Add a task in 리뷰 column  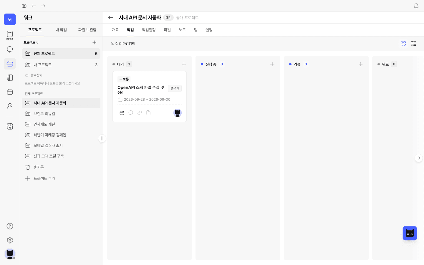click(361, 64)
